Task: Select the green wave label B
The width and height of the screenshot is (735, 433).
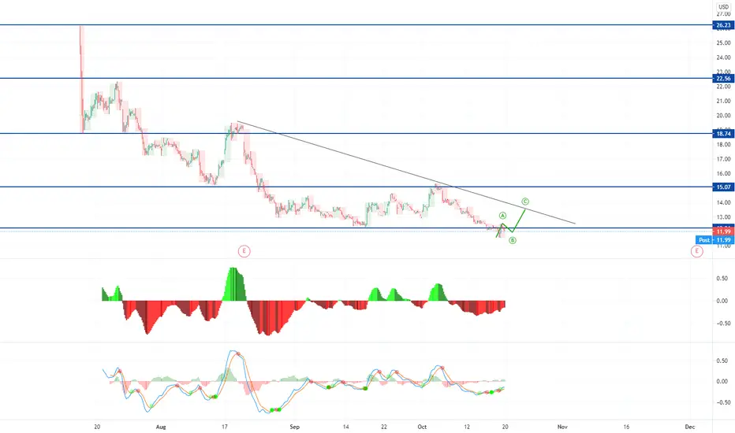Action: (513, 240)
